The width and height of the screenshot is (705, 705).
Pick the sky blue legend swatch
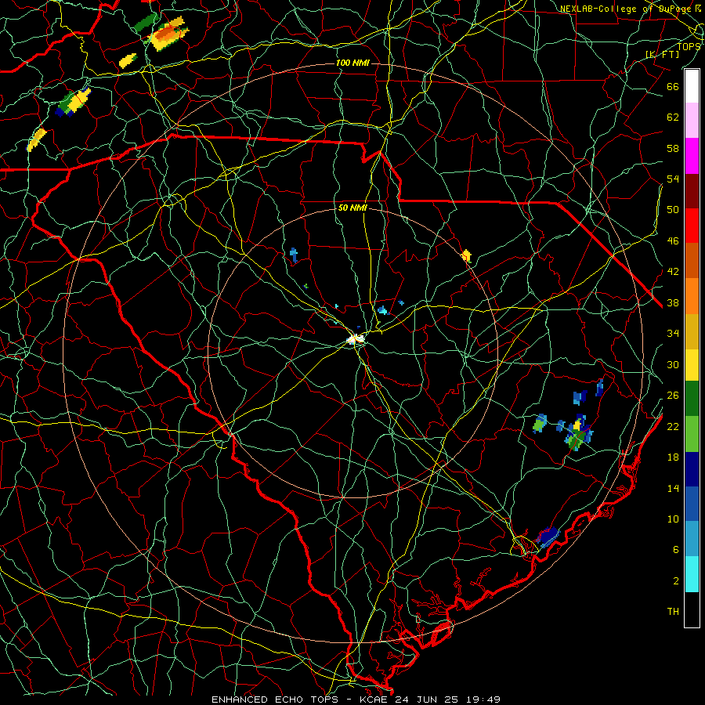(692, 539)
